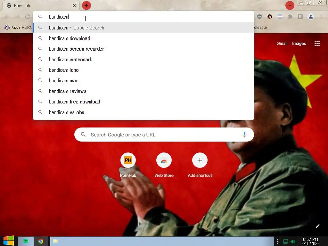Open the Gmail link
The width and height of the screenshot is (328, 246).
282,43
